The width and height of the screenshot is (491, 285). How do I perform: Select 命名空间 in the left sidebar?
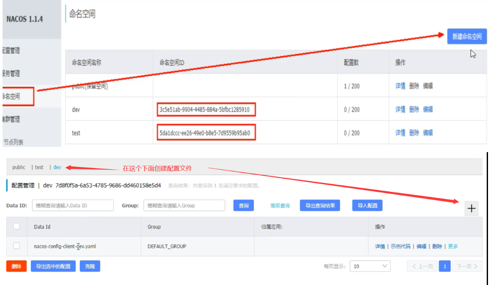click(12, 96)
